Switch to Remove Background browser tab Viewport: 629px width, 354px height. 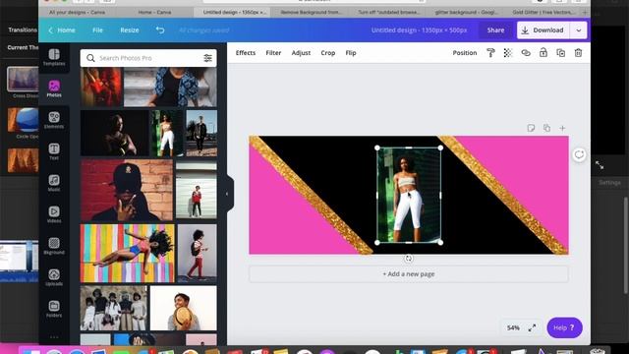[x=311, y=13]
